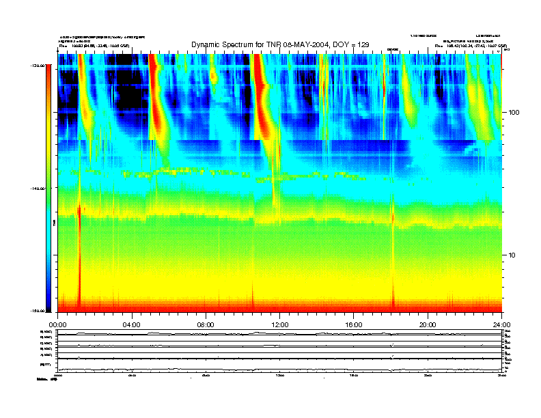The height and width of the screenshot is (418, 541).
Task: Click the '08:00' time axis label
Action: pos(206,325)
